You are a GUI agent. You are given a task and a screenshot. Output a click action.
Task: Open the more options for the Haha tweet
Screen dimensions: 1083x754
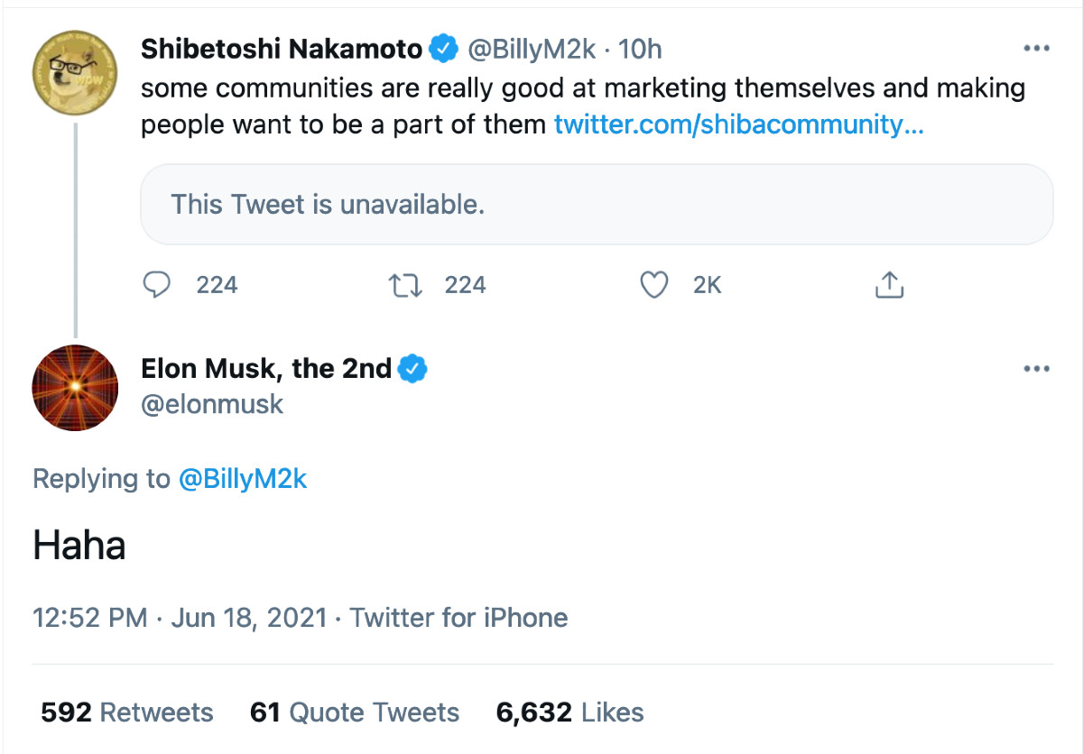coord(1036,369)
